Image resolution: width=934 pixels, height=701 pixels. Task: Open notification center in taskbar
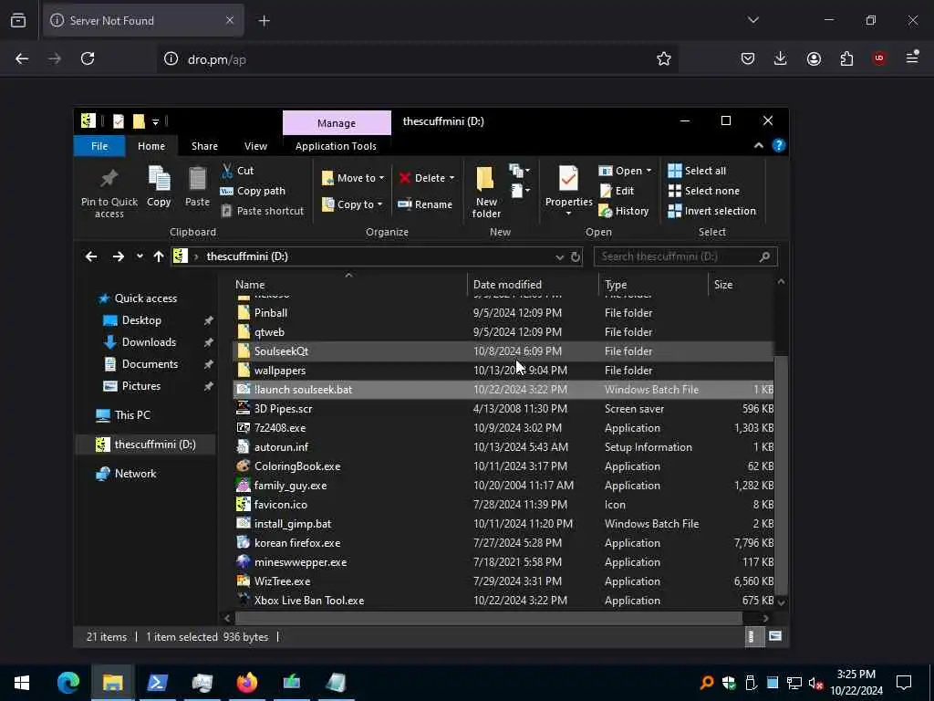(904, 683)
